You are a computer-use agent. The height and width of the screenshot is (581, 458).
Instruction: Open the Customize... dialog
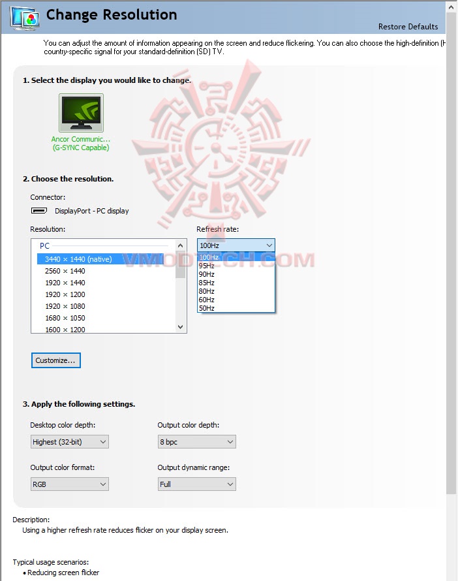[56, 360]
